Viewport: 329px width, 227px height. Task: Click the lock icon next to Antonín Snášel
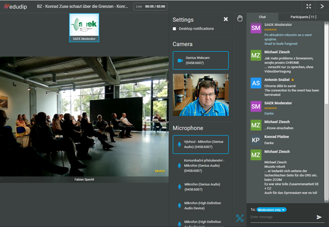pos(293,80)
